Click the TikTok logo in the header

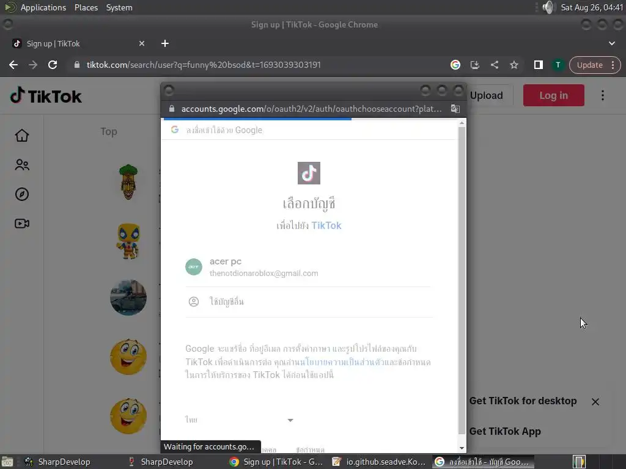46,96
